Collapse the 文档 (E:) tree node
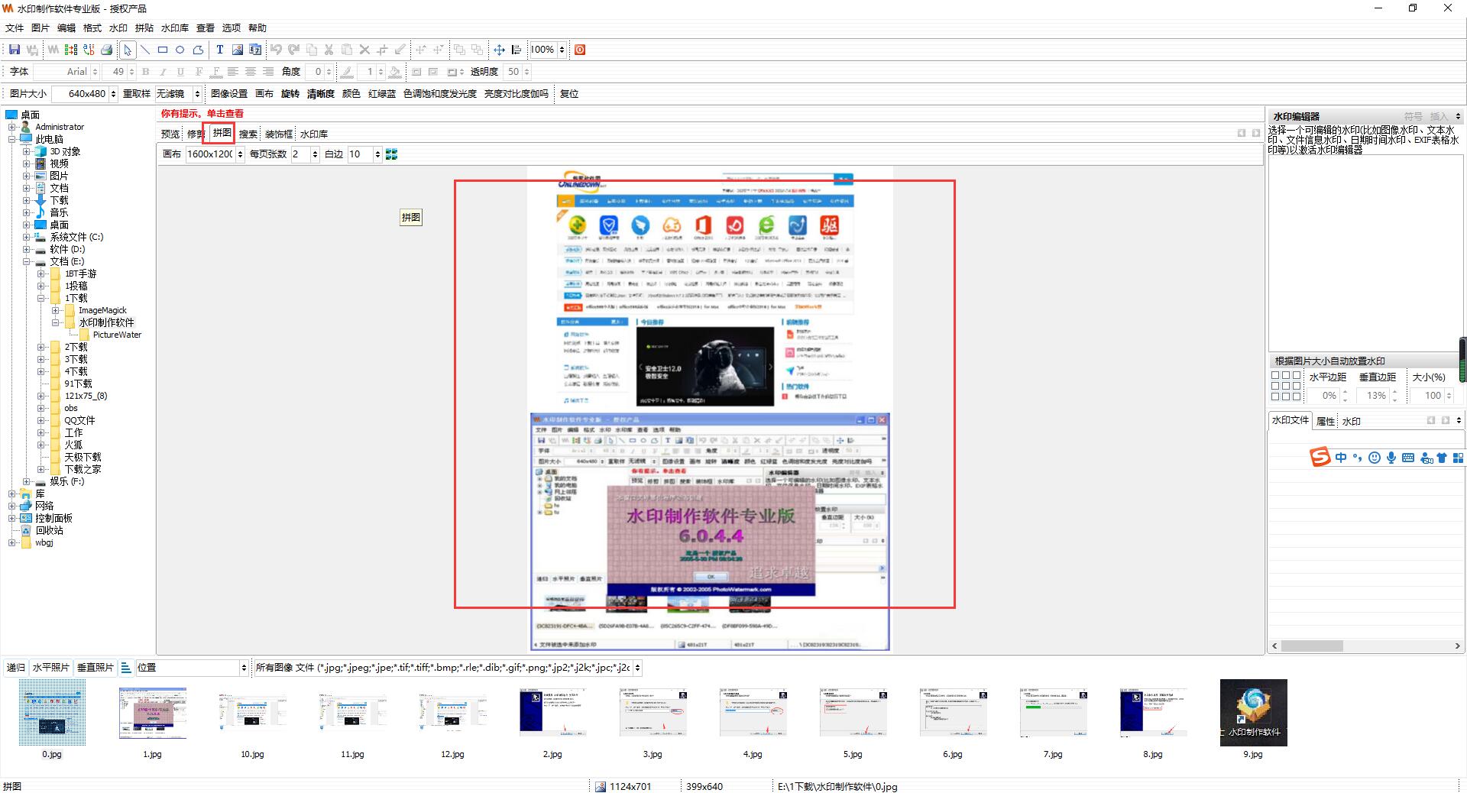 (27, 261)
